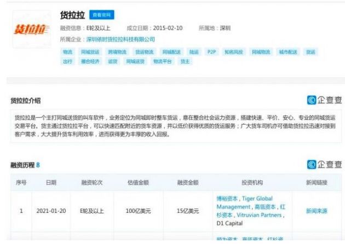Select the 跨境物流 tag

(x=117, y=52)
